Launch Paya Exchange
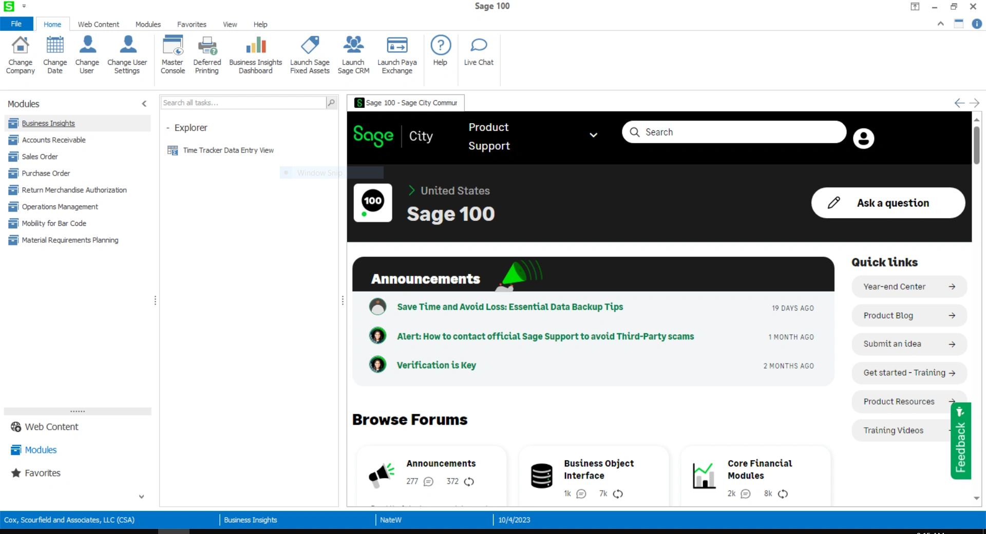986x534 pixels. (x=396, y=54)
